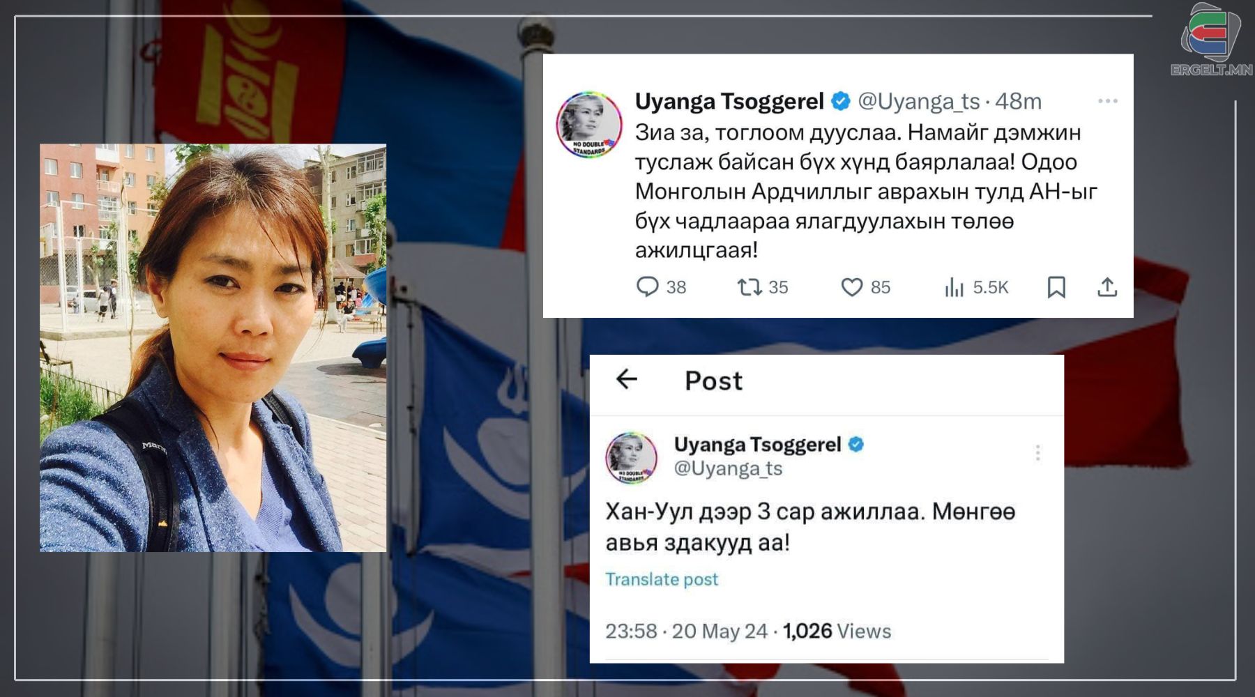Click the reply icon with 38 comments

click(x=648, y=287)
